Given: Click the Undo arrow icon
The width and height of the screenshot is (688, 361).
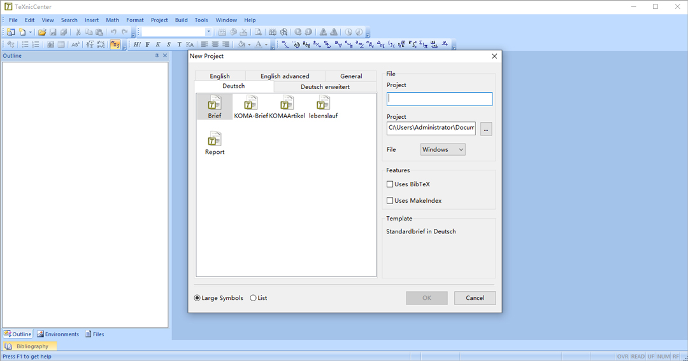Looking at the screenshot, I should 113,32.
